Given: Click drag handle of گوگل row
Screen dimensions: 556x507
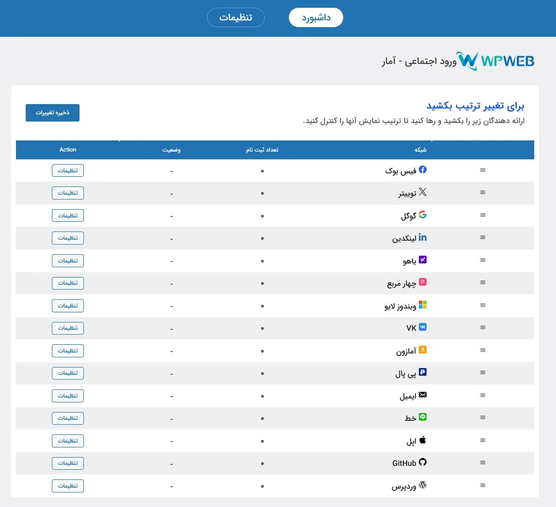Looking at the screenshot, I should tap(483, 215).
